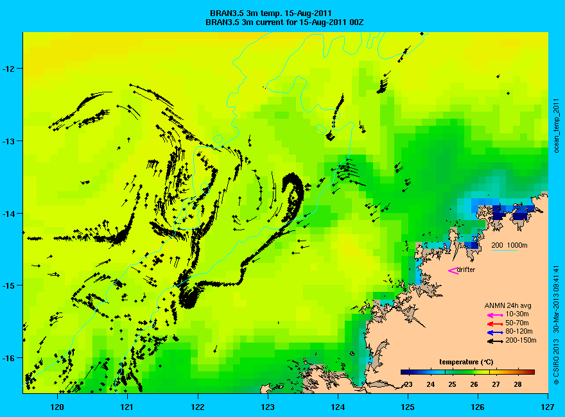Click the red 50-70m legend arrow
The height and width of the screenshot is (417, 565).
[x=495, y=324]
